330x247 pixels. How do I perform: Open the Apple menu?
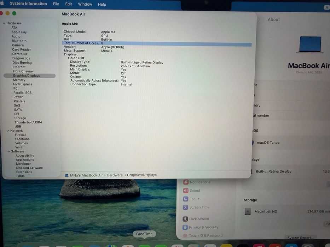(2, 4)
